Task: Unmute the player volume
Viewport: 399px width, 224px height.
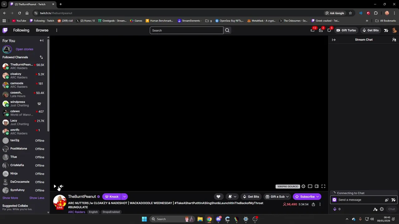Action: [61, 186]
